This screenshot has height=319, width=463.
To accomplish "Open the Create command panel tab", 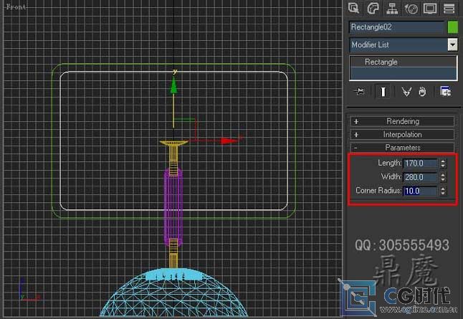I will pyautogui.click(x=354, y=9).
